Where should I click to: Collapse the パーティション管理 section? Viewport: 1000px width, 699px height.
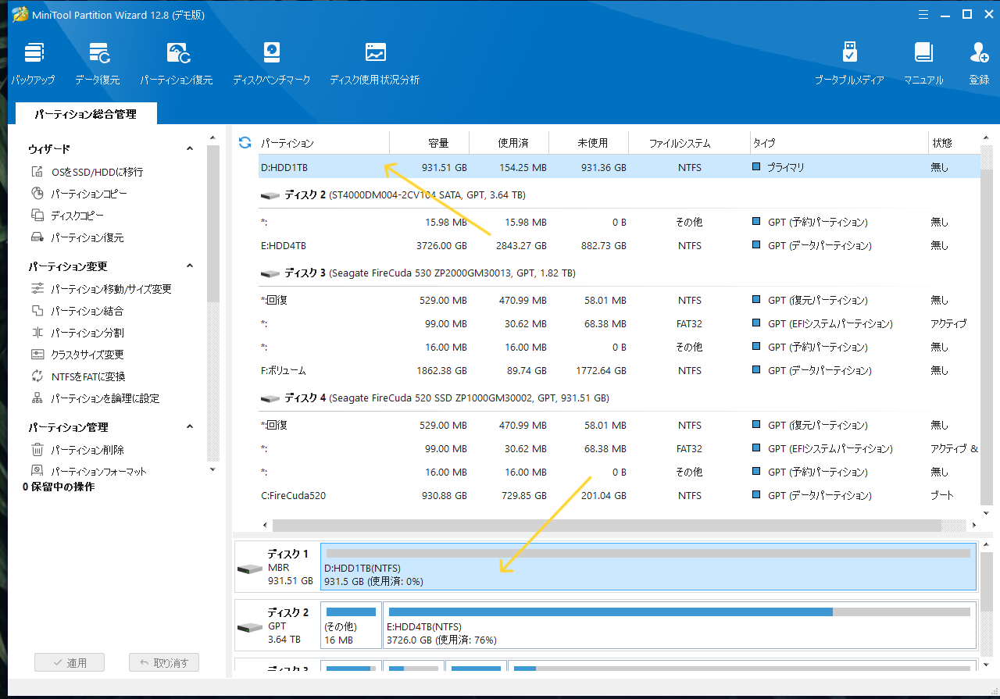click(x=189, y=427)
